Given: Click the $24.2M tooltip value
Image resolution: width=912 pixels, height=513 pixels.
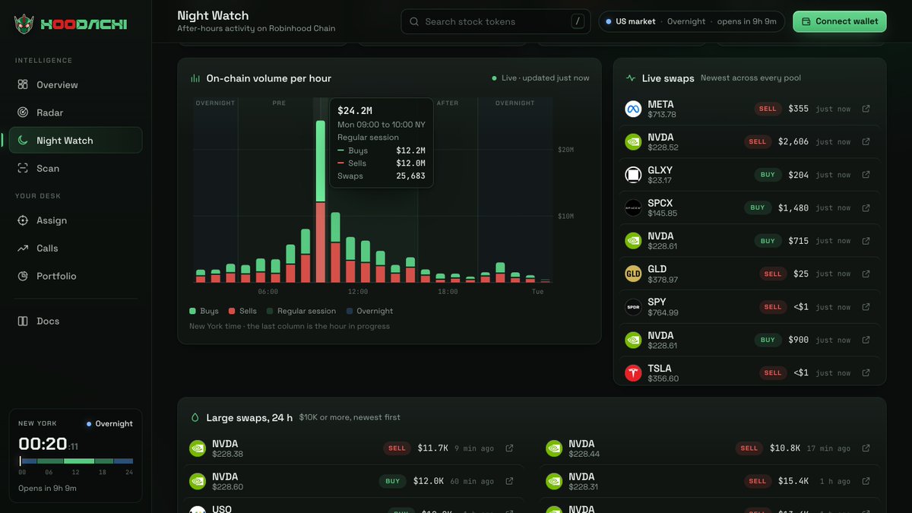Looking at the screenshot, I should [x=355, y=111].
